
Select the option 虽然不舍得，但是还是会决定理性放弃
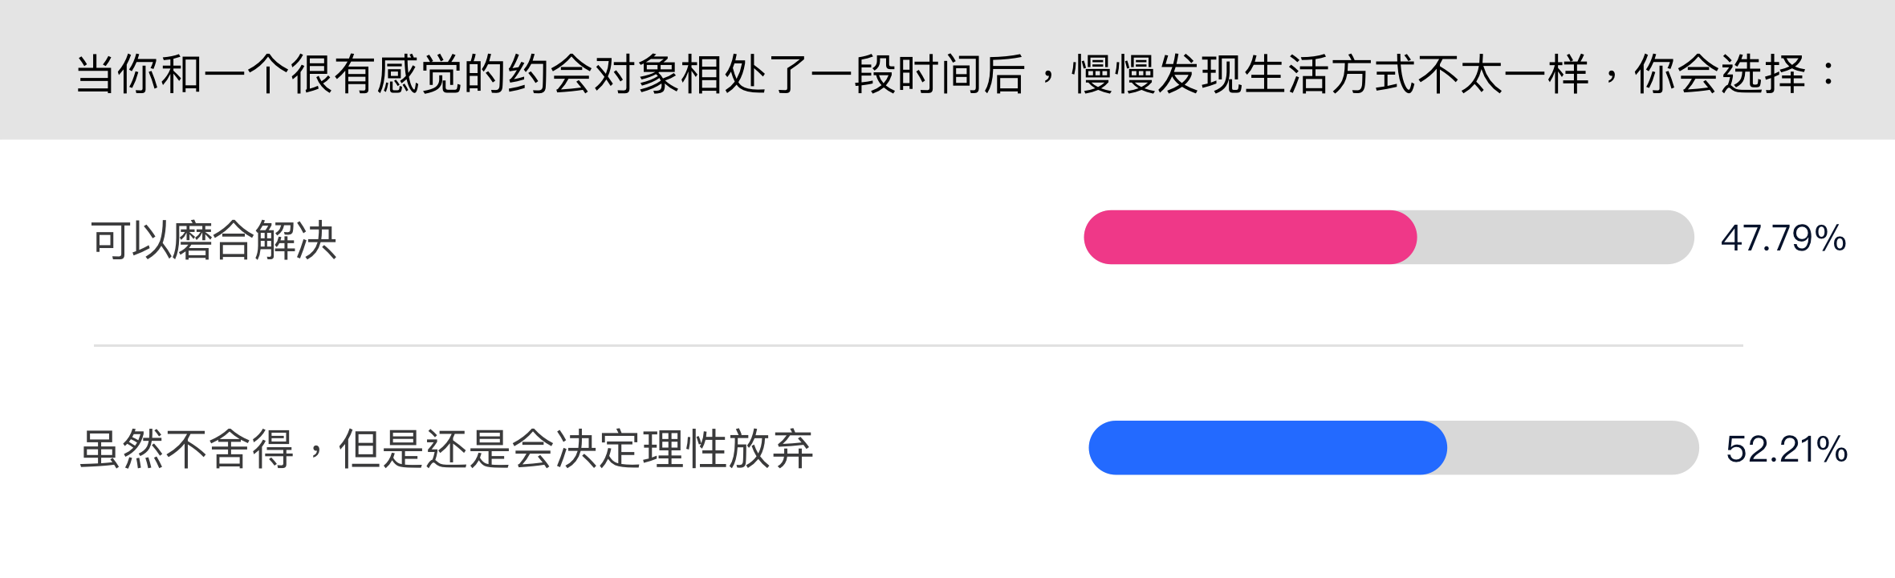click(x=446, y=449)
